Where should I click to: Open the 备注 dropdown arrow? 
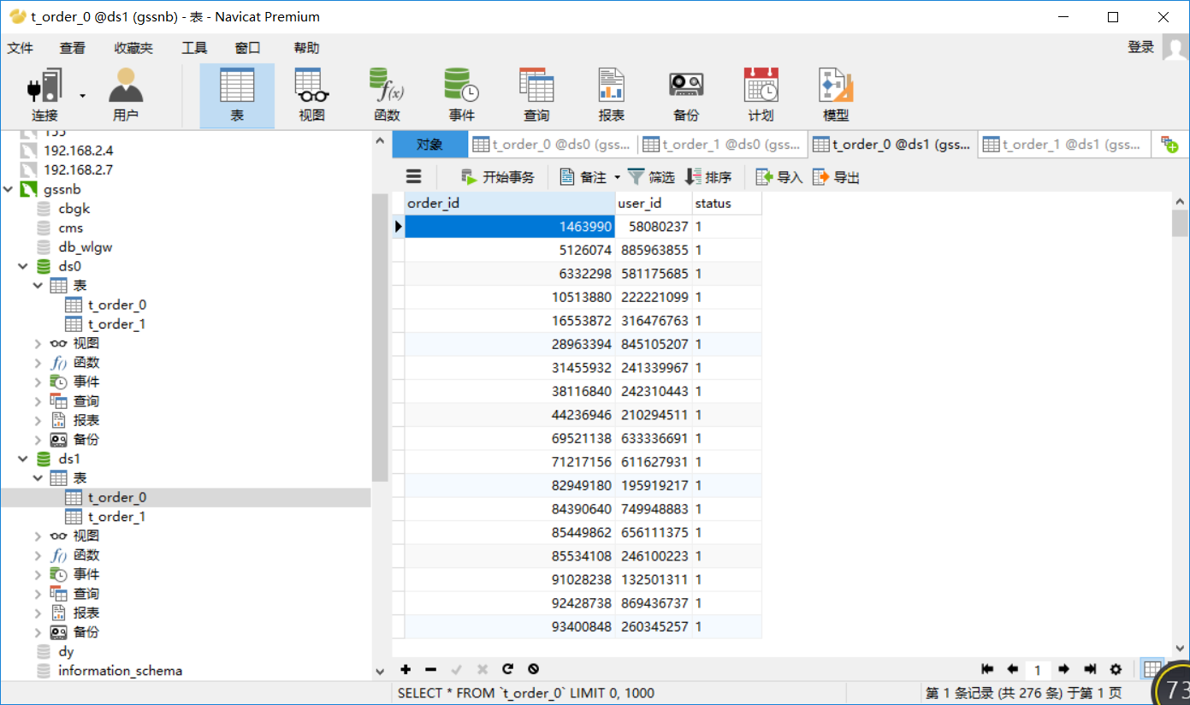(617, 178)
